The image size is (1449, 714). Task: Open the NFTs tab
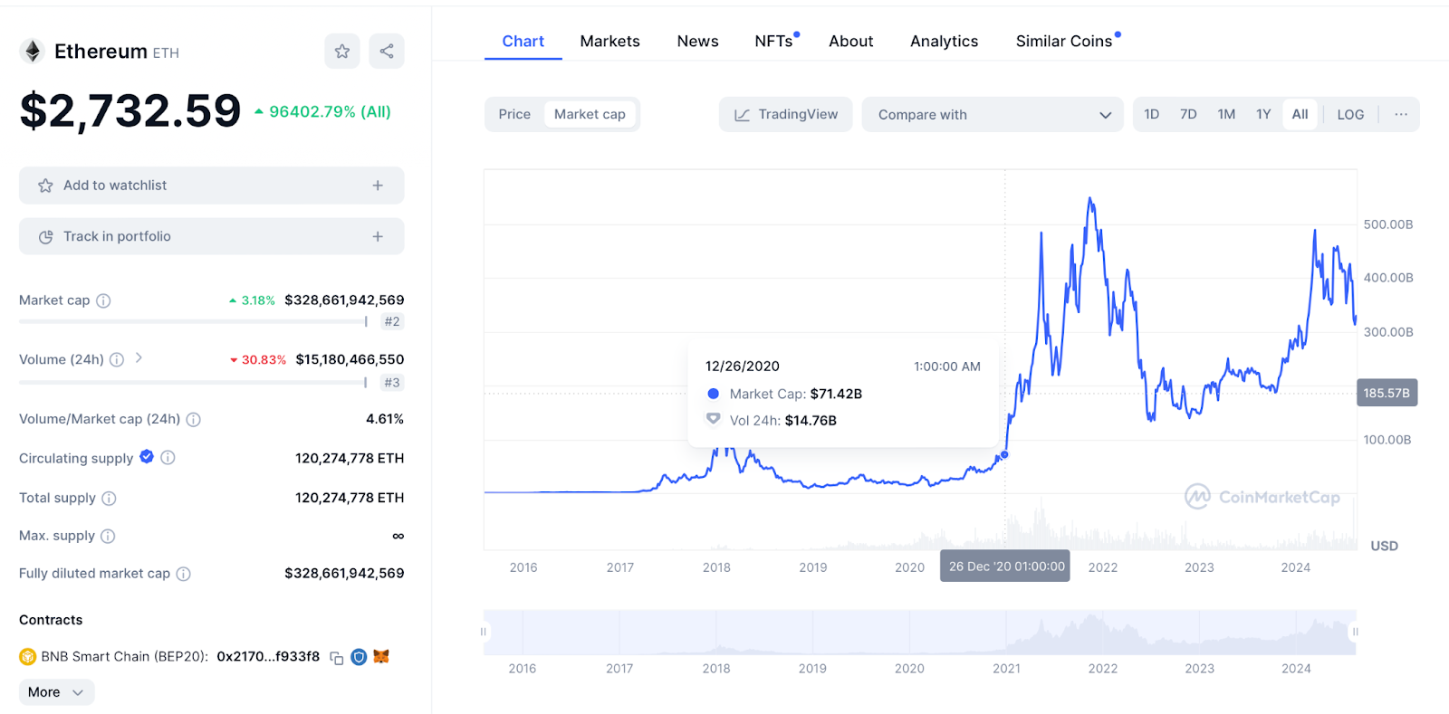tap(774, 42)
